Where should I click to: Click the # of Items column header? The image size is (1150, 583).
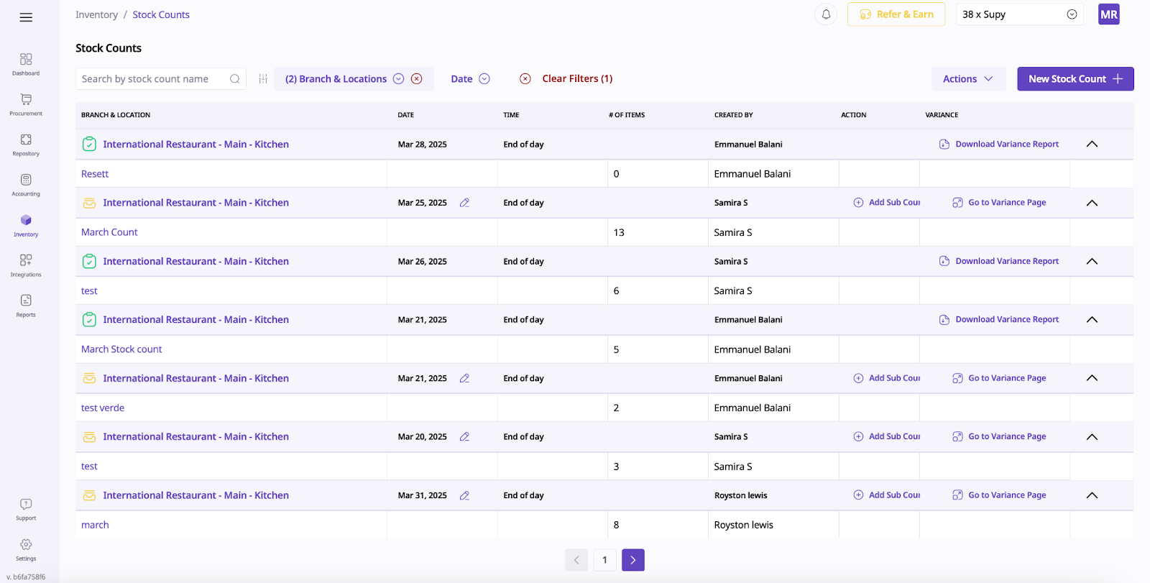[x=627, y=115]
